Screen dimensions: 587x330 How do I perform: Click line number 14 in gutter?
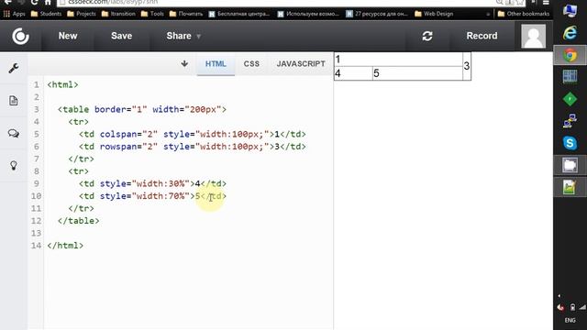tap(36, 245)
